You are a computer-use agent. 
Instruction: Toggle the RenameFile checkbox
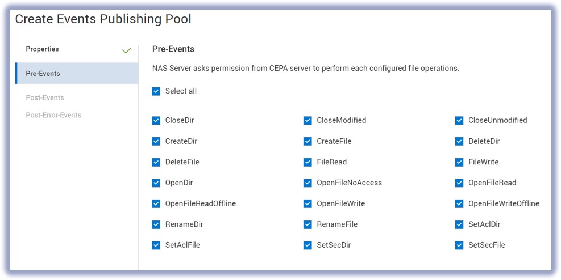point(307,224)
